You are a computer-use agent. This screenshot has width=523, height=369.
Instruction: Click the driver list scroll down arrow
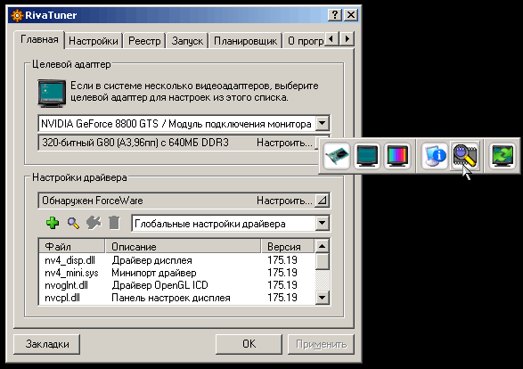click(x=323, y=297)
